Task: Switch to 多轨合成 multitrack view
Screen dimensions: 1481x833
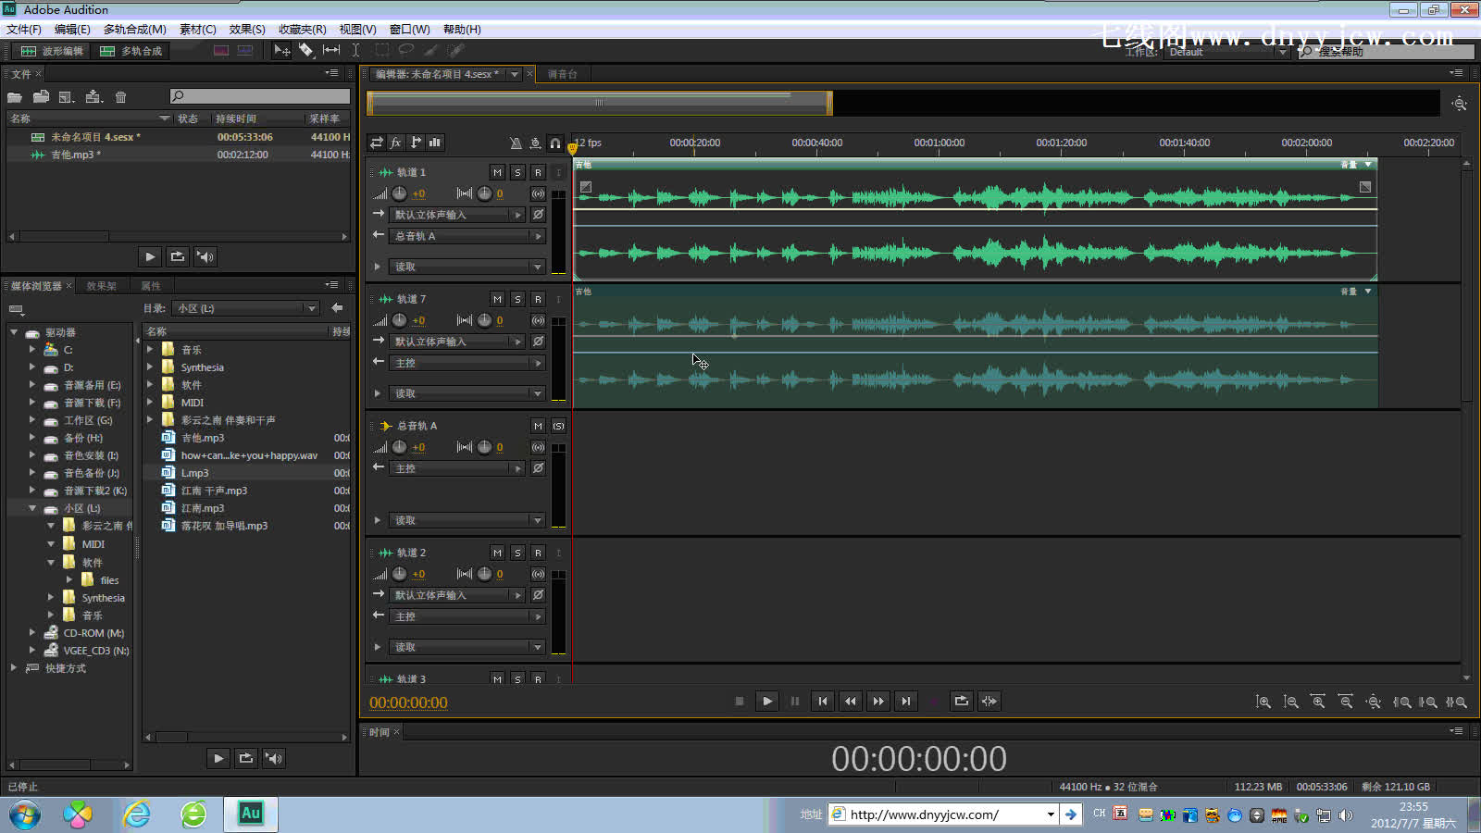Action: pyautogui.click(x=131, y=51)
